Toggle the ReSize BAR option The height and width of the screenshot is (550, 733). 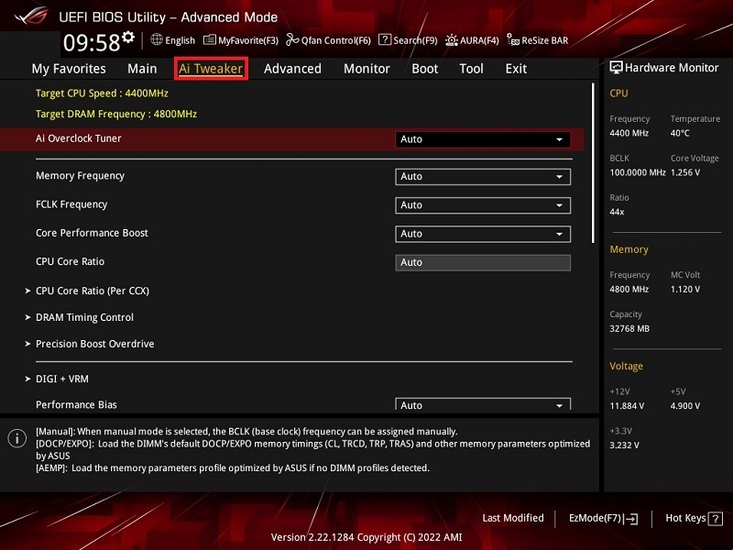pos(538,40)
